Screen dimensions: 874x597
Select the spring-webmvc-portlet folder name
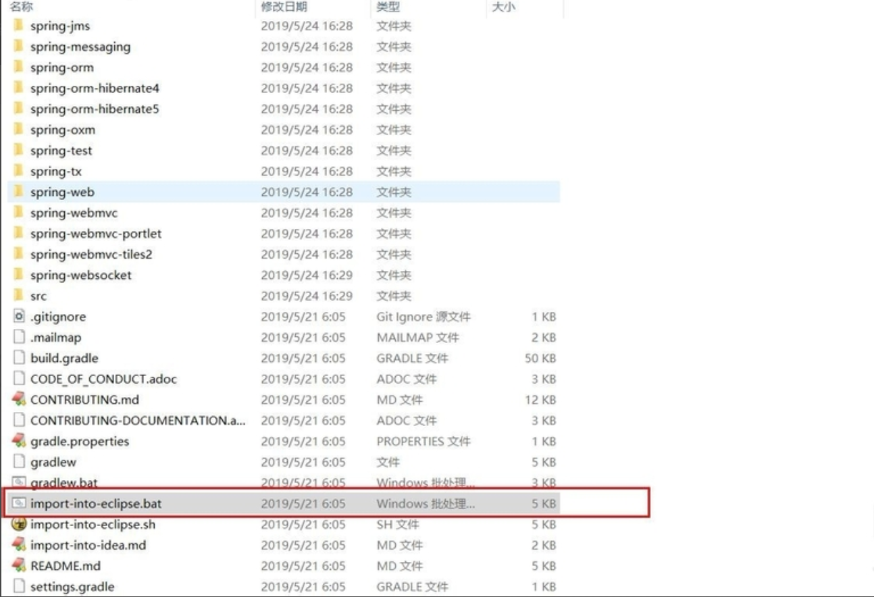[96, 234]
